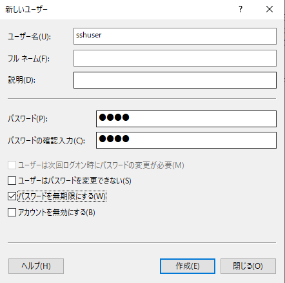Viewport: 285px width, 283px height.
Task: Check ユーザーはパスワードを変更できない option
Action: click(x=12, y=180)
